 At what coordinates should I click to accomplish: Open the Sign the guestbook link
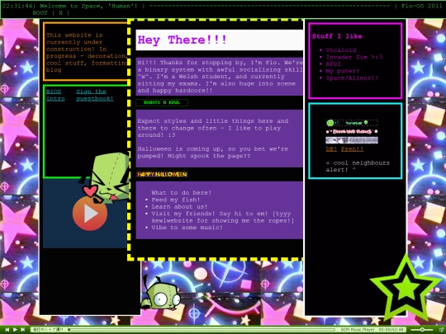pos(95,95)
